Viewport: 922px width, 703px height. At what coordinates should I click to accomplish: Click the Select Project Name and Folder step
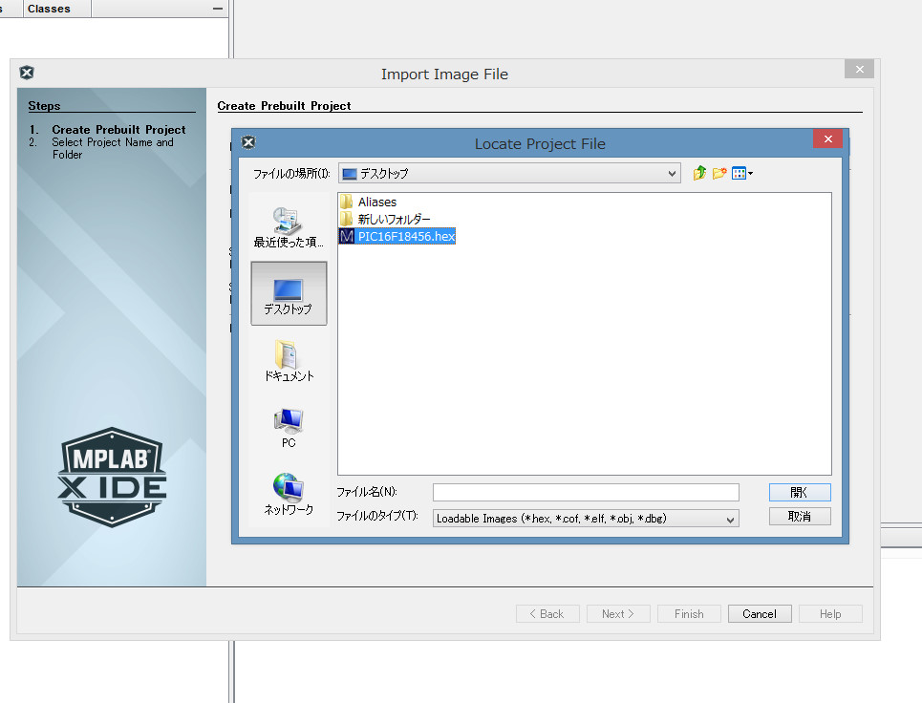coord(113,148)
